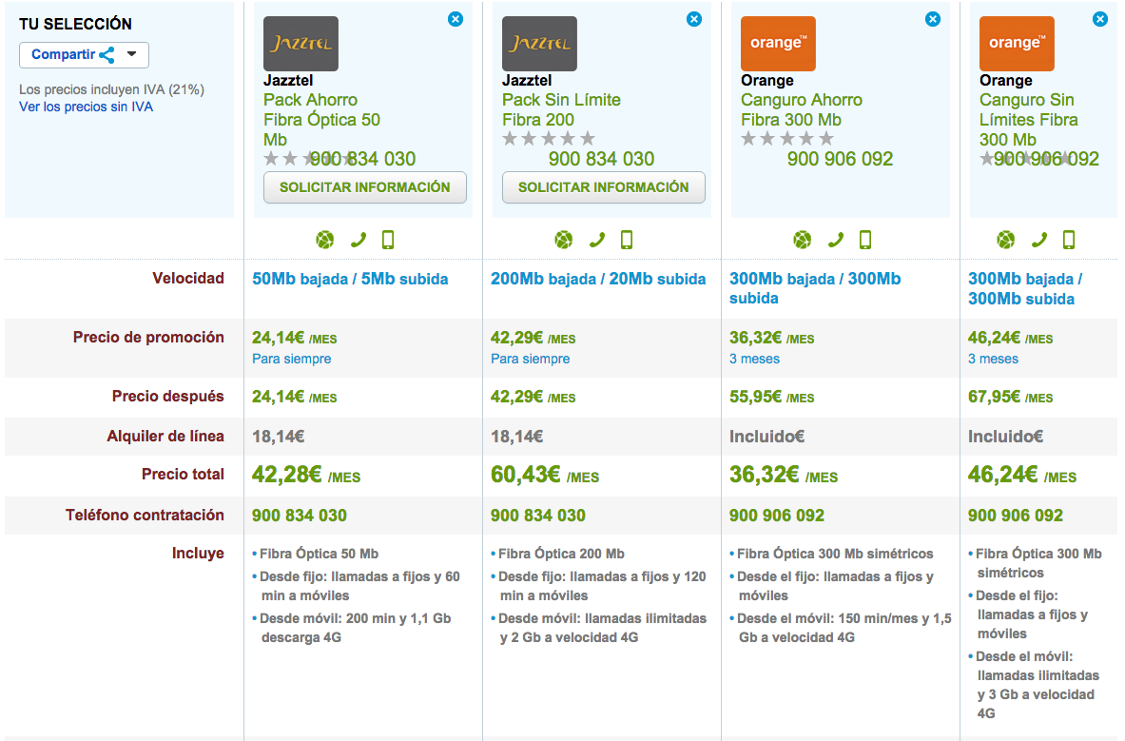This screenshot has width=1125, height=741.
Task: Click total price 60,43€ /MES
Action: [545, 475]
